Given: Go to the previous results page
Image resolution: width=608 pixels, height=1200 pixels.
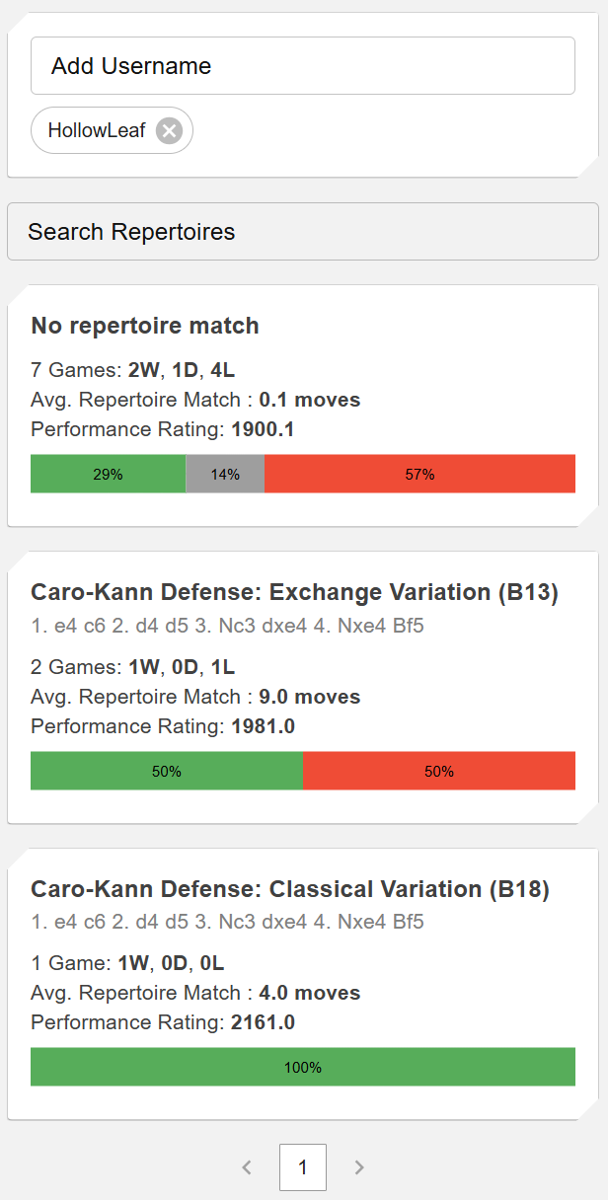Looking at the screenshot, I should (247, 1167).
